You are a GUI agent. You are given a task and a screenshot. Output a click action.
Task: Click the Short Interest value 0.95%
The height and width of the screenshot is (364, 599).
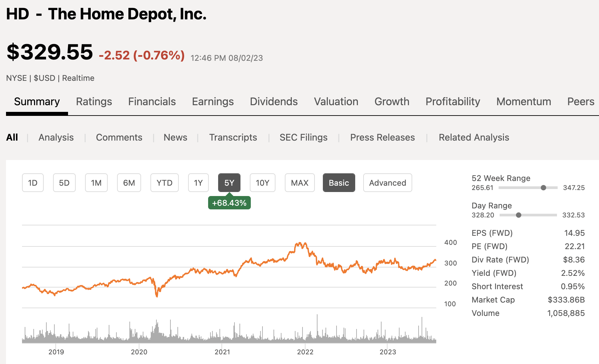[x=573, y=286]
